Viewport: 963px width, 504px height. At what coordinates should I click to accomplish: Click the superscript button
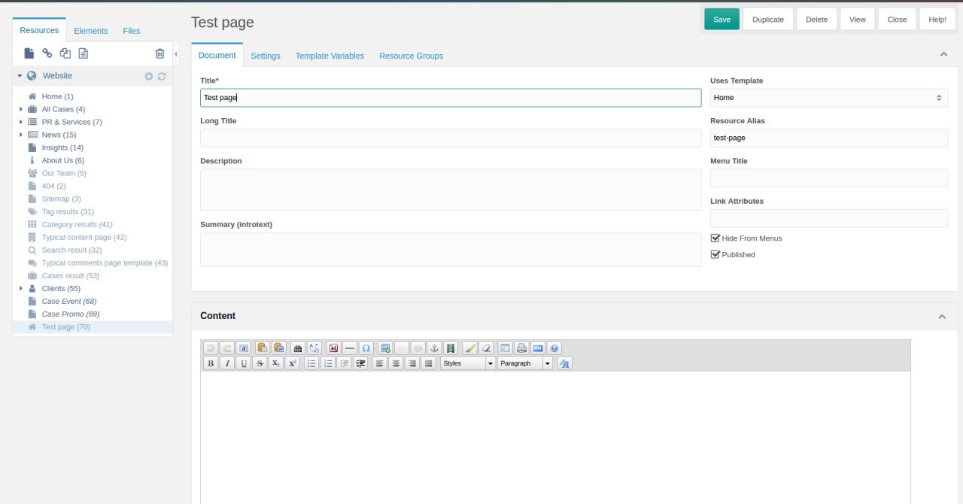293,363
